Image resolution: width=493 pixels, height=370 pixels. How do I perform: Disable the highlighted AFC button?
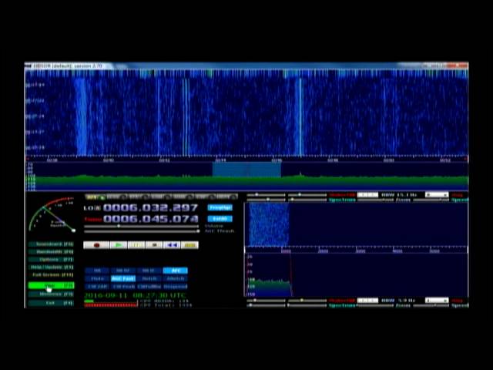point(175,271)
